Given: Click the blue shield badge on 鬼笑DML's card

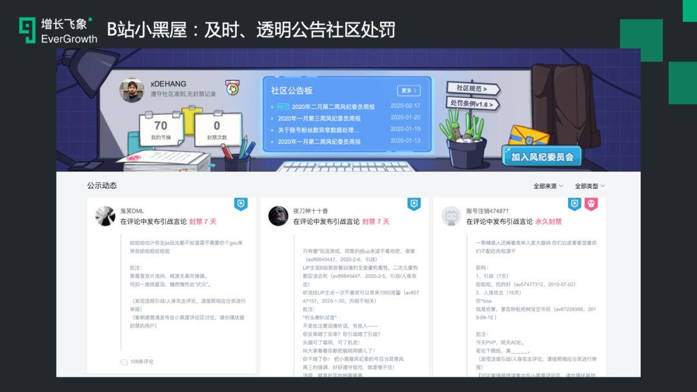Looking at the screenshot, I should click(x=241, y=204).
